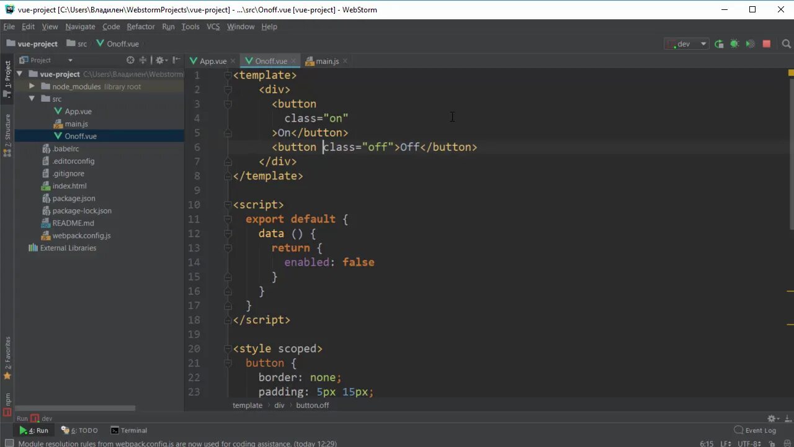Select the 4: Run tool window tab
Screen dimensions: 794x447
tap(33, 430)
